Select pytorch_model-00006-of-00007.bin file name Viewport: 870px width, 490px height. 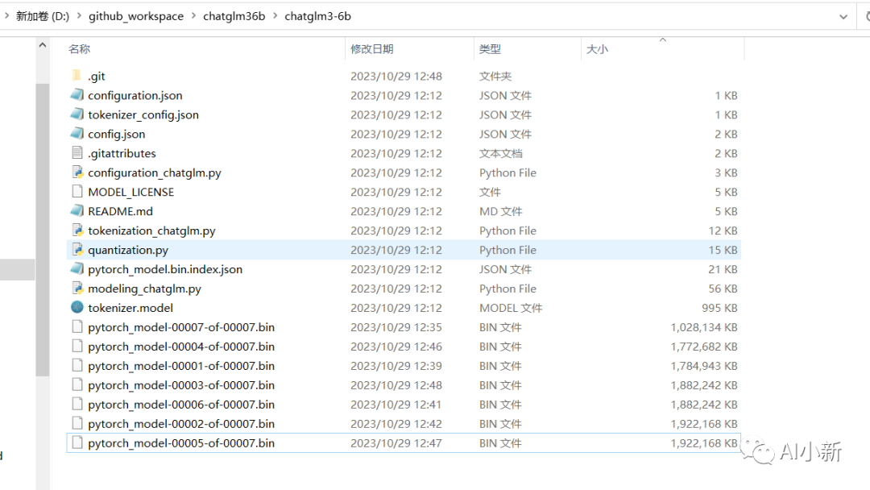[181, 405]
